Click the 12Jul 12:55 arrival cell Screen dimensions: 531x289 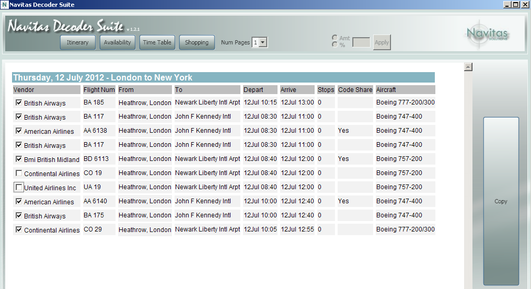[297, 229]
